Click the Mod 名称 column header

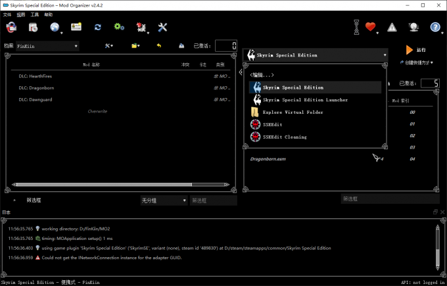(91, 64)
